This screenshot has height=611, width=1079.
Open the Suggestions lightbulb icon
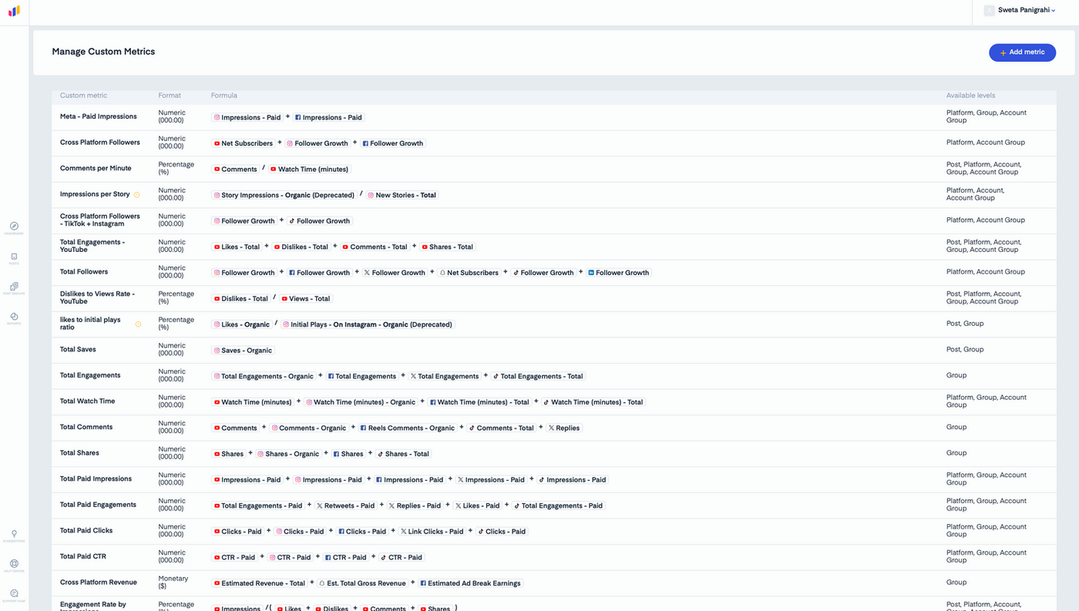coord(14,534)
